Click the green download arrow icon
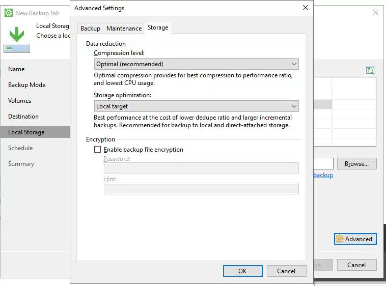386x286 pixels. pos(17,34)
